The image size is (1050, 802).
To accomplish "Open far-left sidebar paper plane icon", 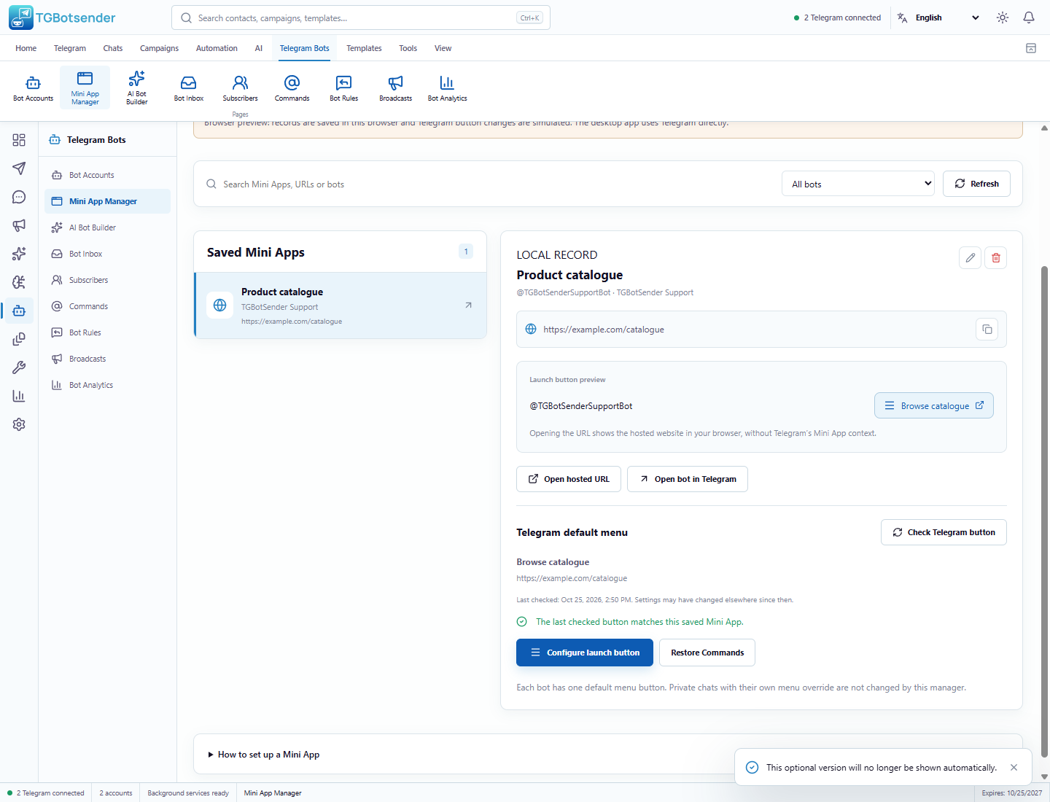I will tap(19, 168).
